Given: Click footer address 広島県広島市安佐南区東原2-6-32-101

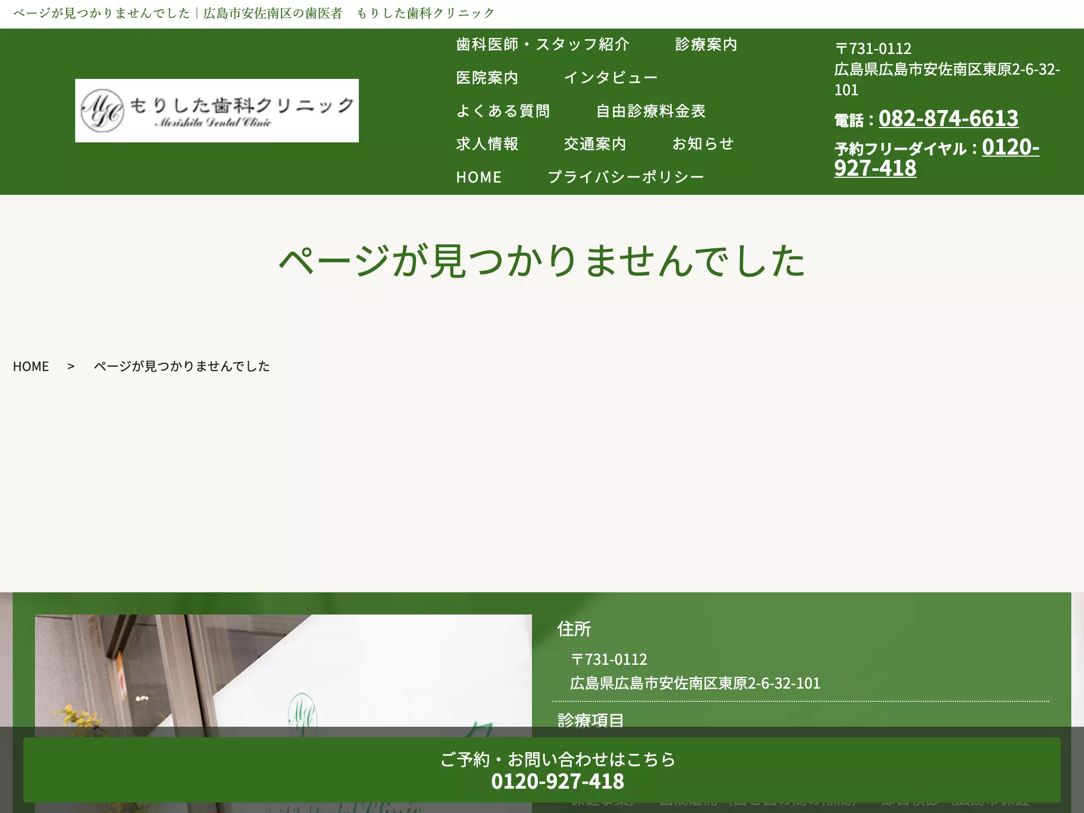Looking at the screenshot, I should (695, 683).
